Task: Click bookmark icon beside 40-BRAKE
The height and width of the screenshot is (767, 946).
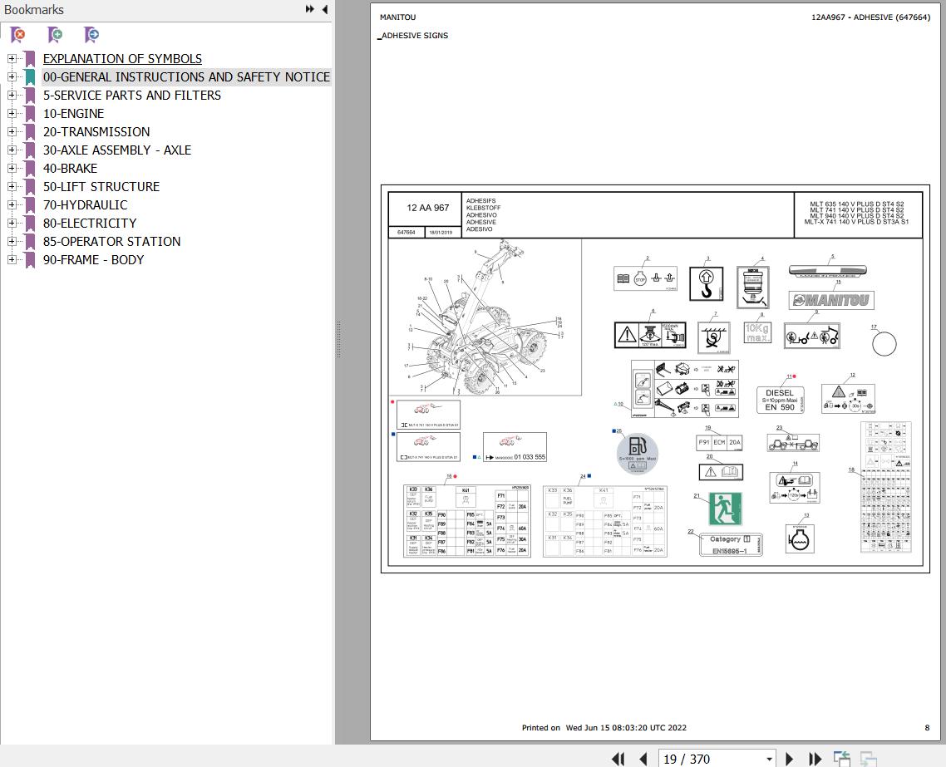Action: pyautogui.click(x=30, y=168)
